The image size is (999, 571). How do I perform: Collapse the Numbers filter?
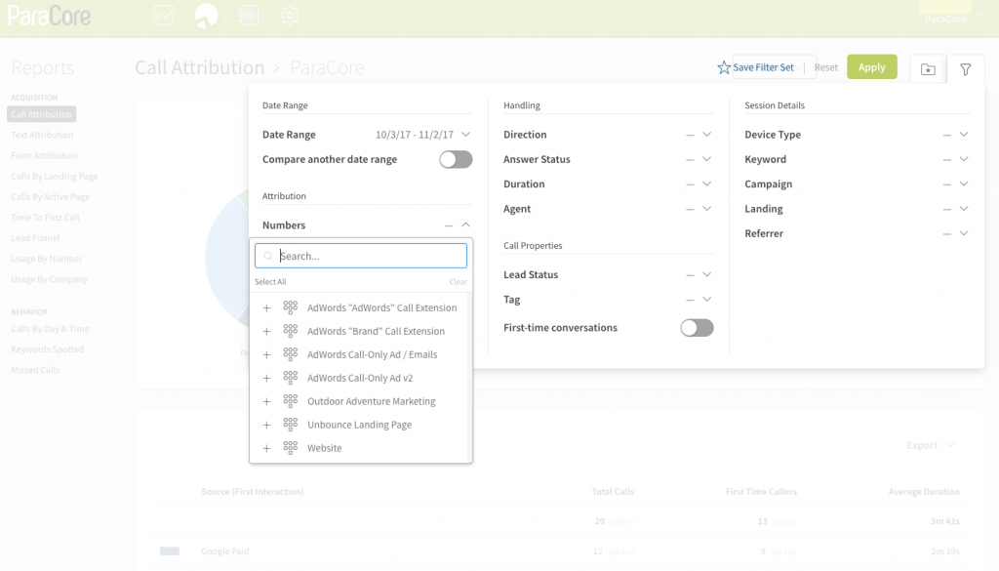465,224
